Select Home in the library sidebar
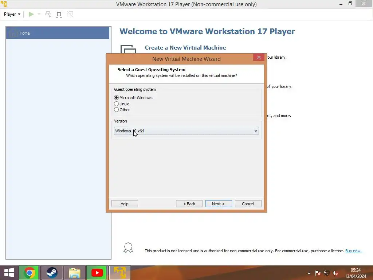Viewport: 373px width, 280px height. coord(58,33)
